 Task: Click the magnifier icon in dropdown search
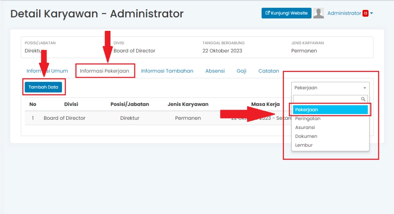(x=363, y=99)
